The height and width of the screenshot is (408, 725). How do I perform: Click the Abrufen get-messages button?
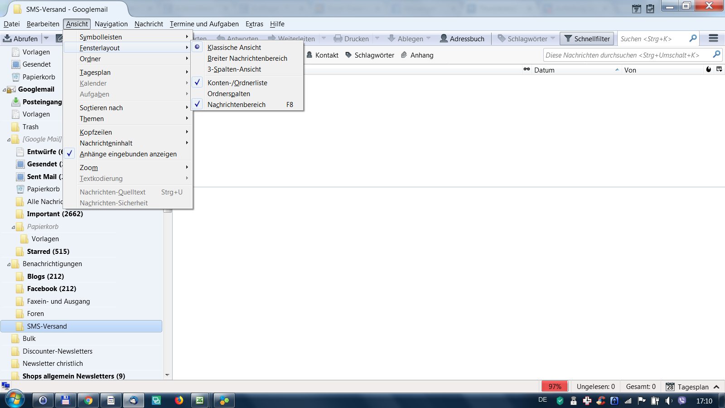[x=20, y=39]
